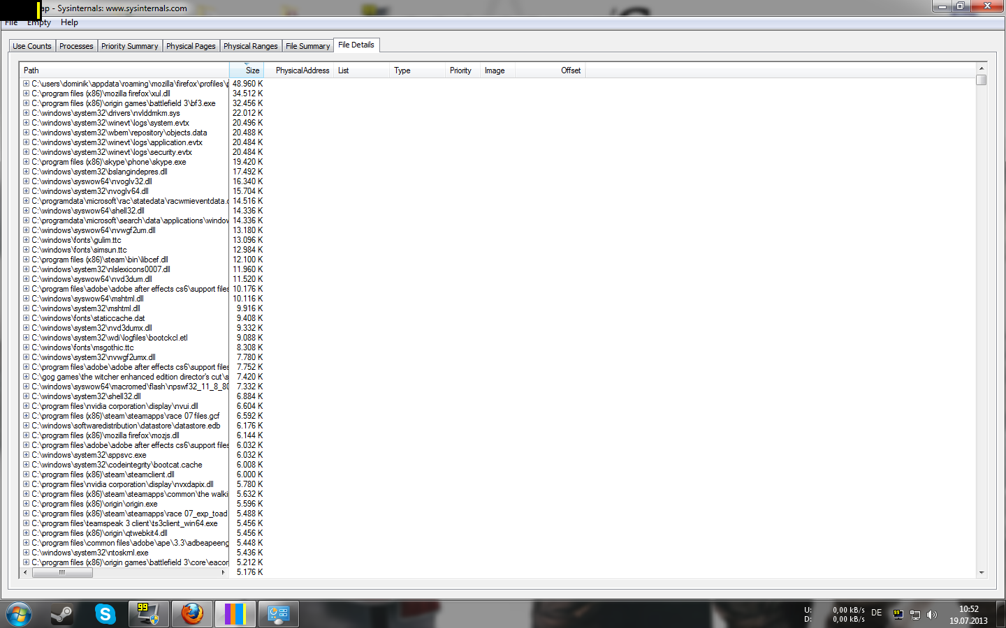1006x628 pixels.
Task: Expand the skype.exe row
Action: 26,161
